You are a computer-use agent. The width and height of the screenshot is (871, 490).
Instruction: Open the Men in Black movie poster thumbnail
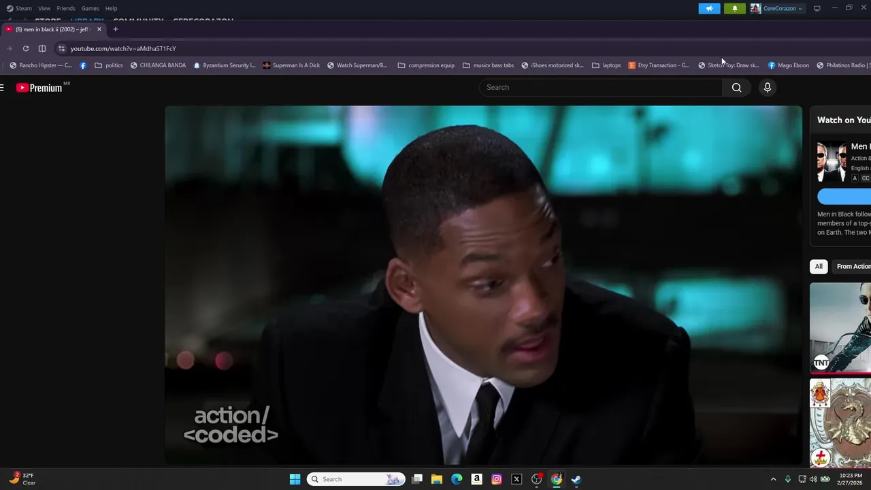[832, 162]
